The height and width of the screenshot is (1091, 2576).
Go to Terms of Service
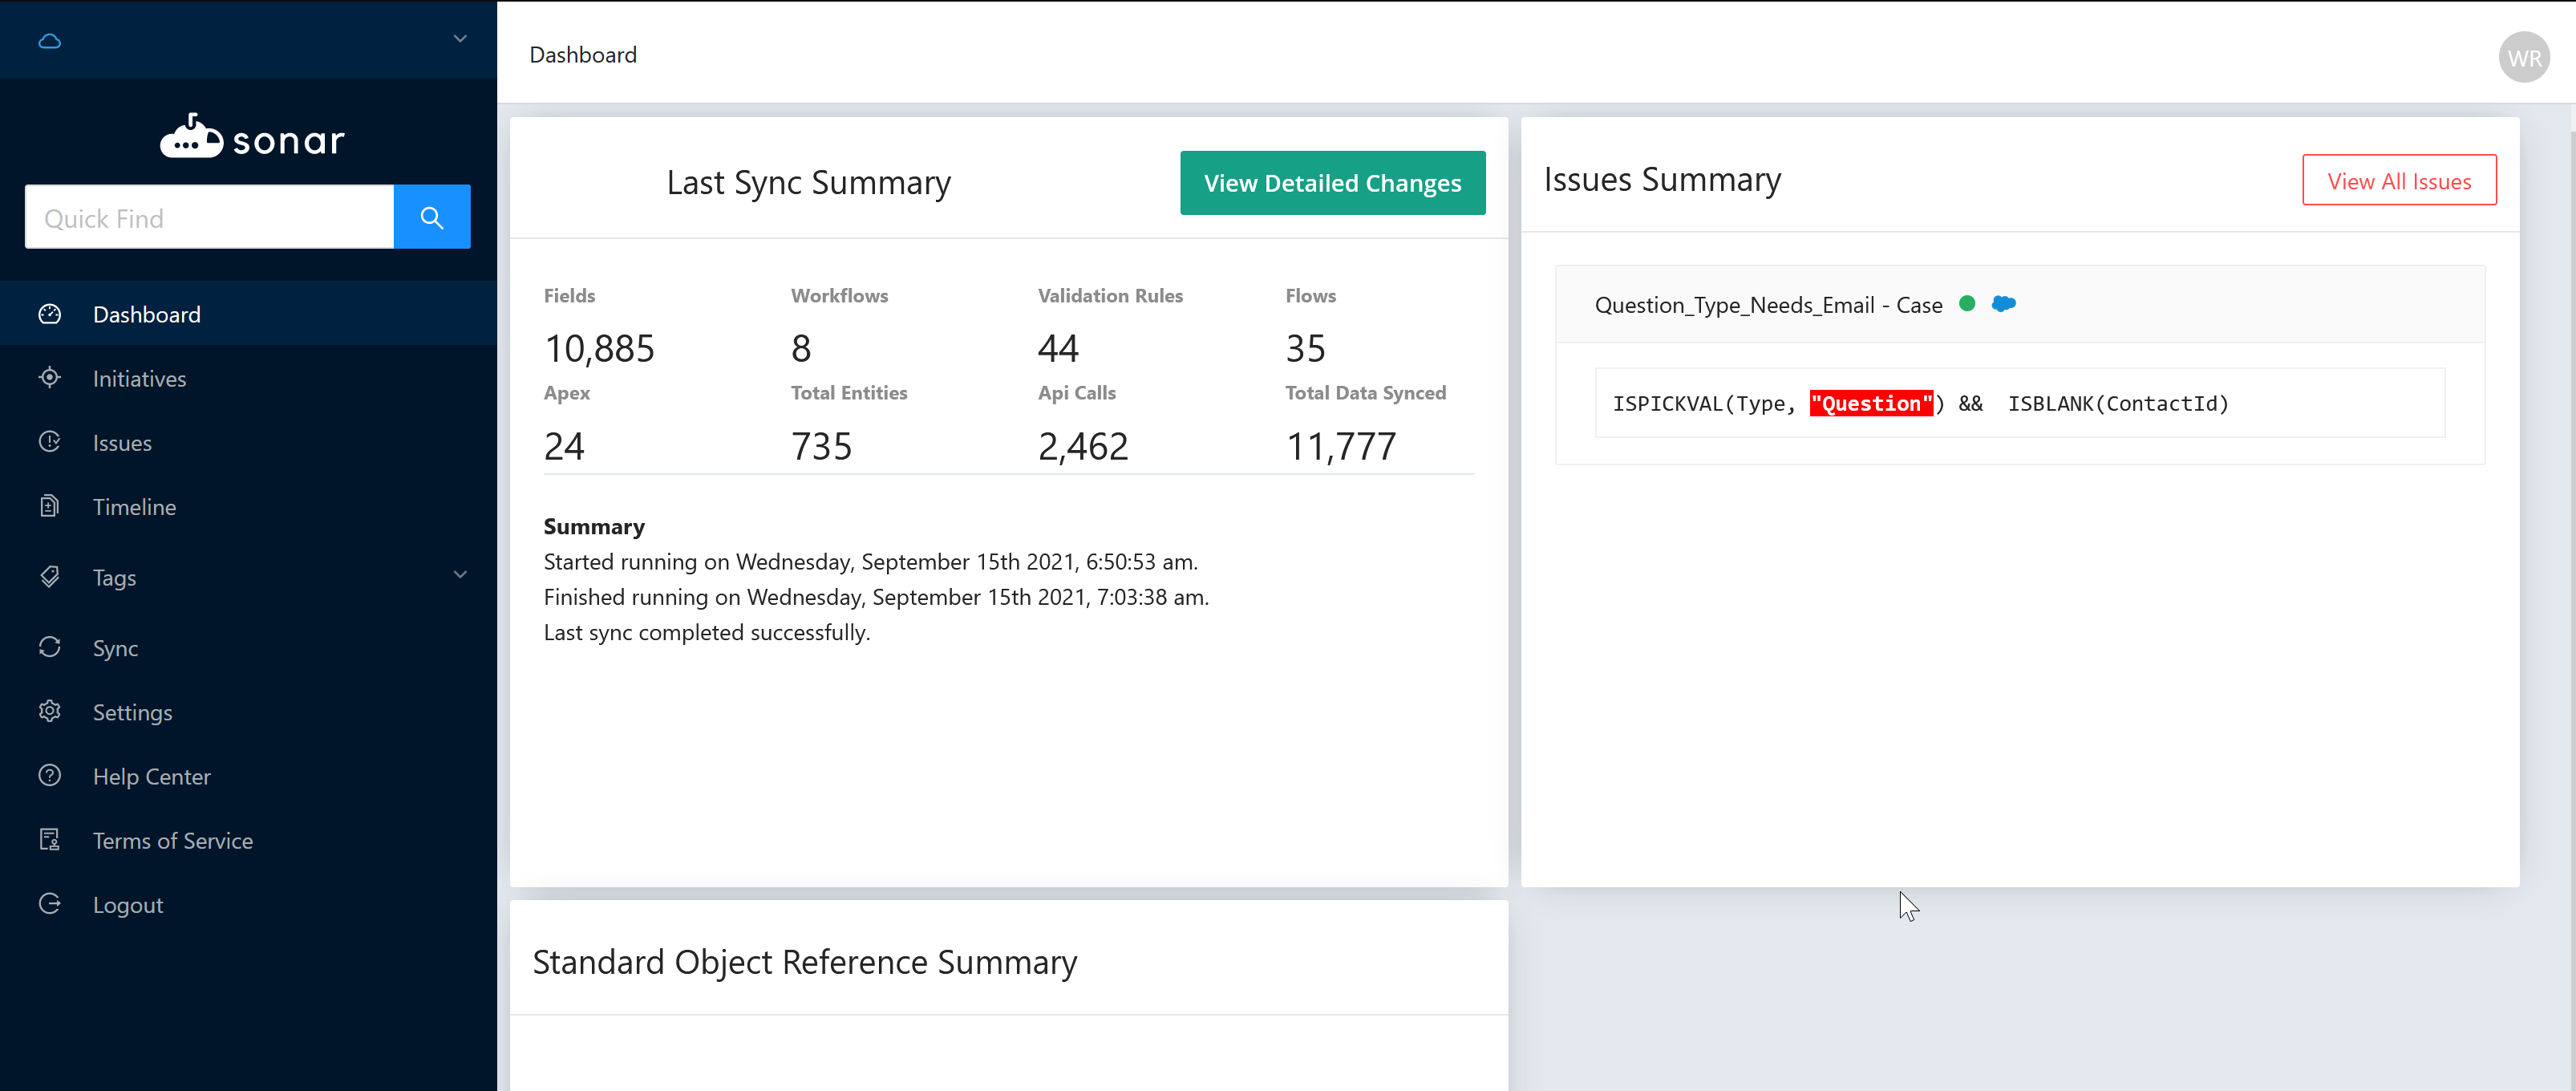click(172, 840)
